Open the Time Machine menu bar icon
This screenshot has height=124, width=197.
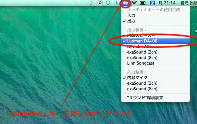coord(108,3)
